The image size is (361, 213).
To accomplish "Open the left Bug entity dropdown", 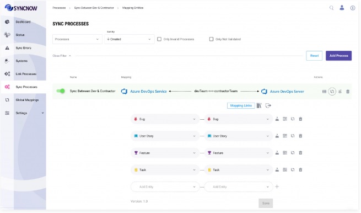I will tap(165, 119).
